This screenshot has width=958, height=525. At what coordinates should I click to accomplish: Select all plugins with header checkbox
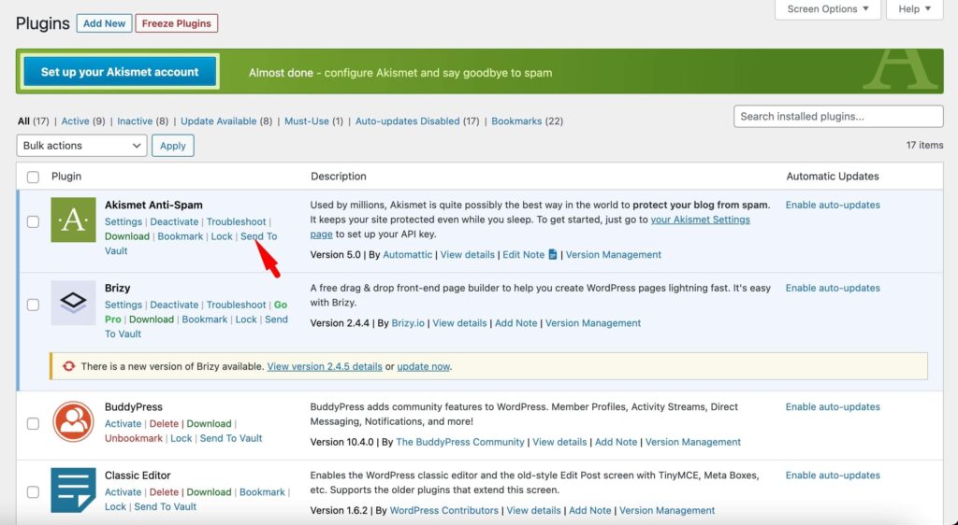33,177
